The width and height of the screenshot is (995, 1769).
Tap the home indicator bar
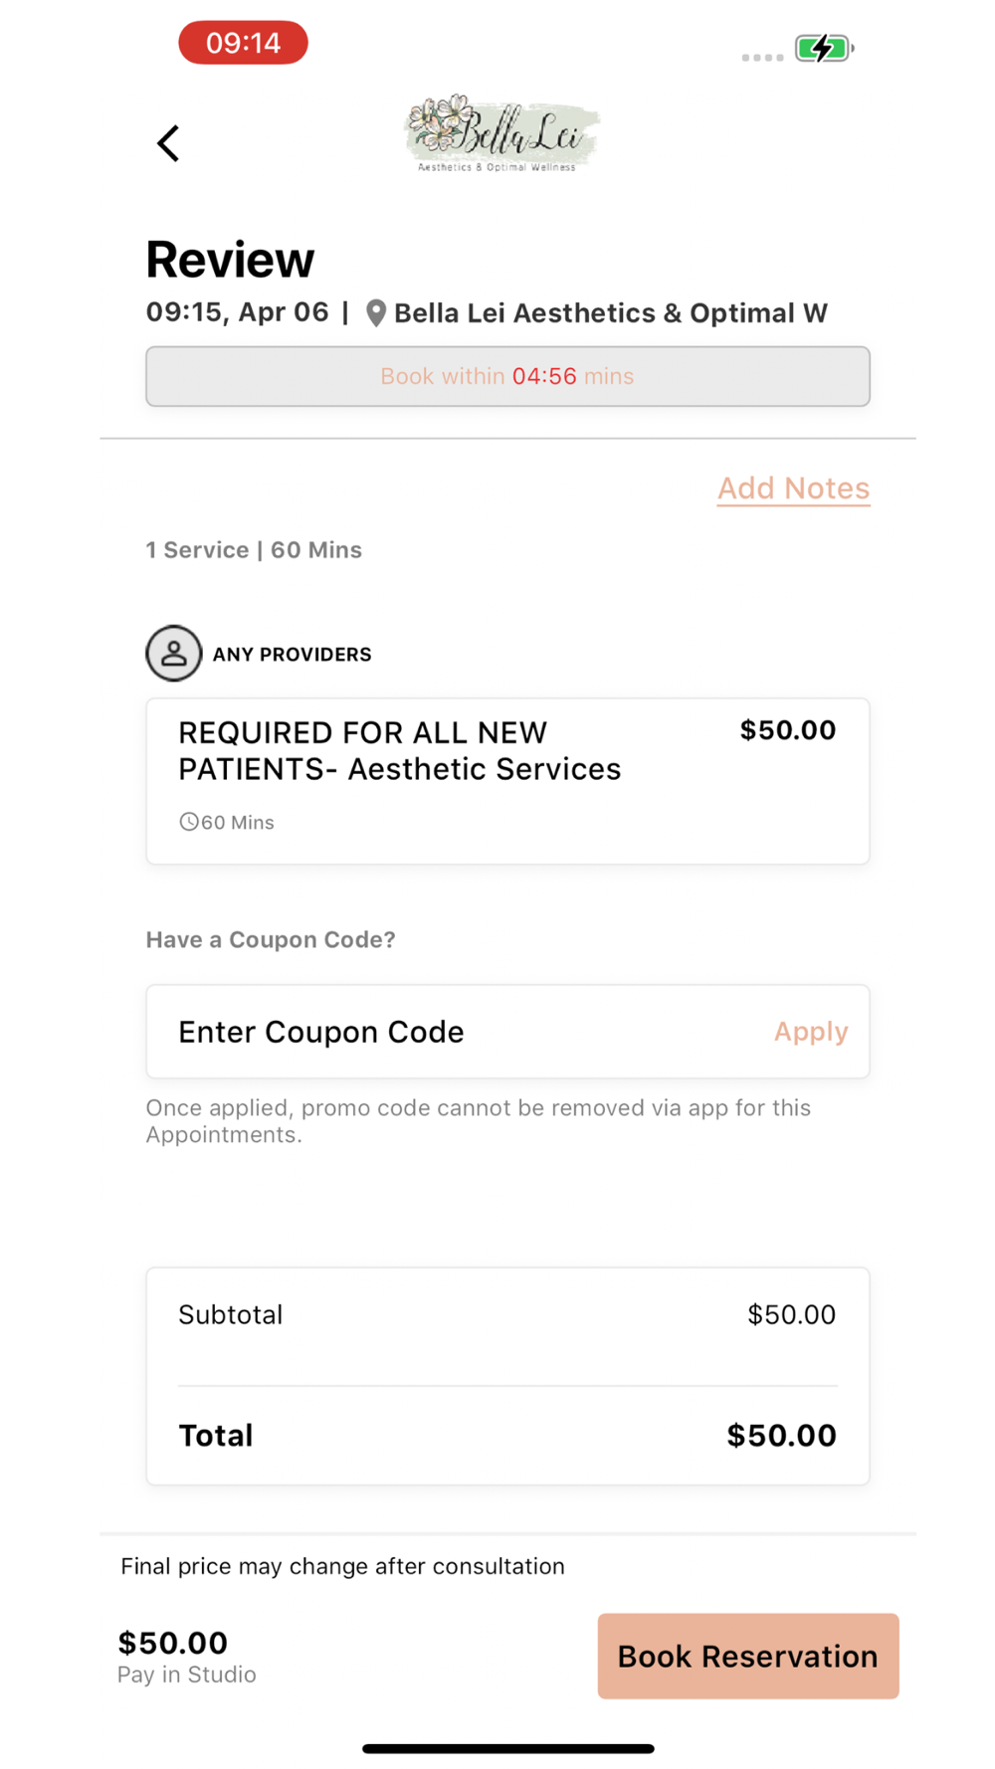coord(507,1748)
